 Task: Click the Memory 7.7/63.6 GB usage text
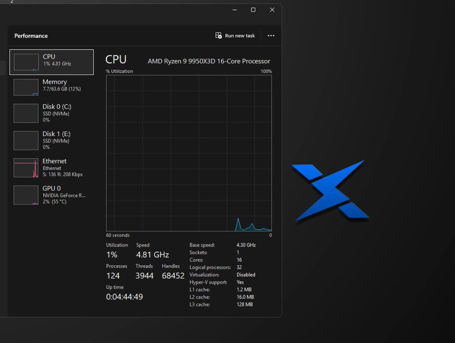pos(61,89)
